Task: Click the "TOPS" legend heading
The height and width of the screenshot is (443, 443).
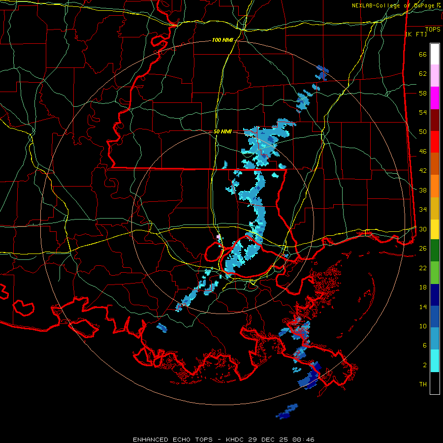Action: pos(433,29)
